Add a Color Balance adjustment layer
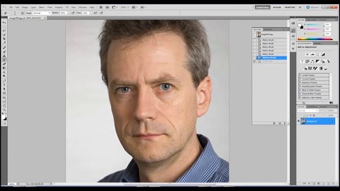The image size is (340, 191). coord(312,62)
